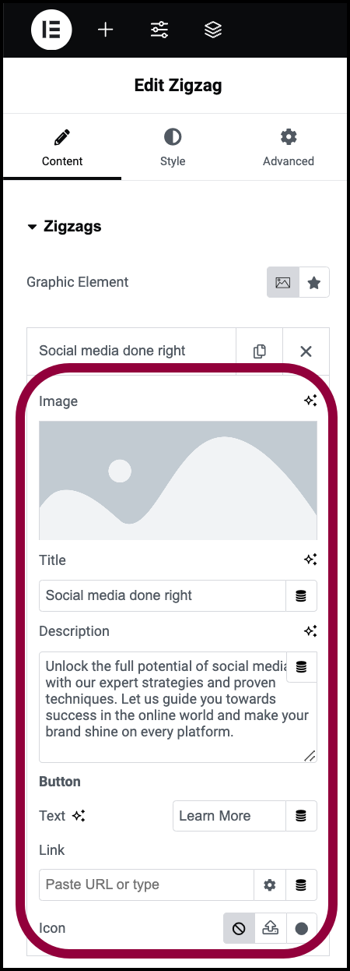Open the Structure layers icon

click(213, 30)
